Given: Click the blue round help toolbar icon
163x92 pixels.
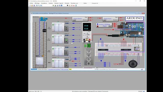Looking at the screenshot, I should 41,6.
